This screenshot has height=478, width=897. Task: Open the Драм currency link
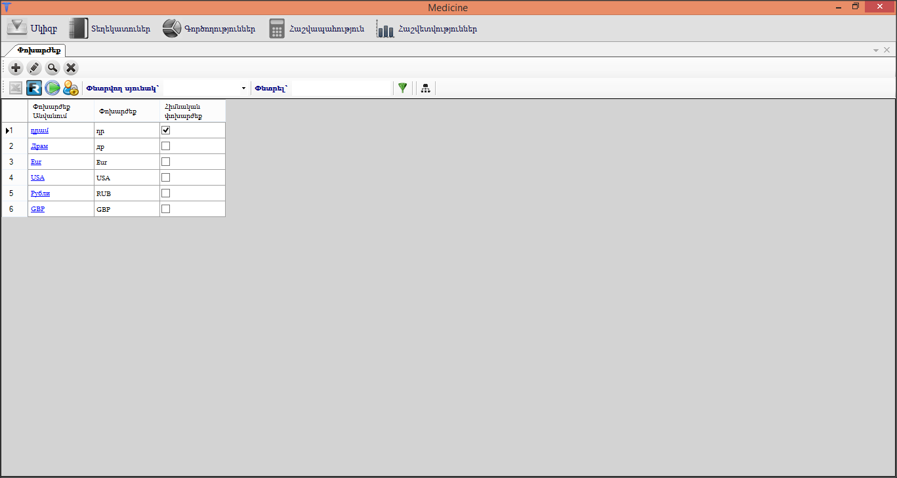(39, 146)
